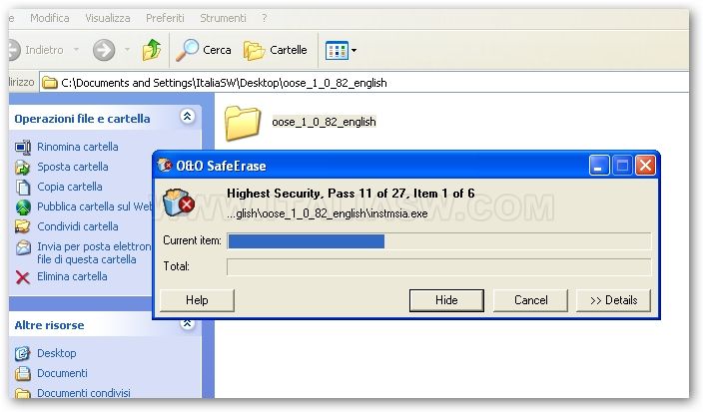Image resolution: width=703 pixels, height=412 pixels.
Task: Open the views dropdown arrow
Action: pos(354,50)
